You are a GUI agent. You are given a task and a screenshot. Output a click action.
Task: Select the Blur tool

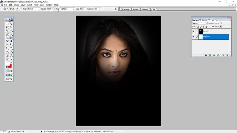coord(7,44)
